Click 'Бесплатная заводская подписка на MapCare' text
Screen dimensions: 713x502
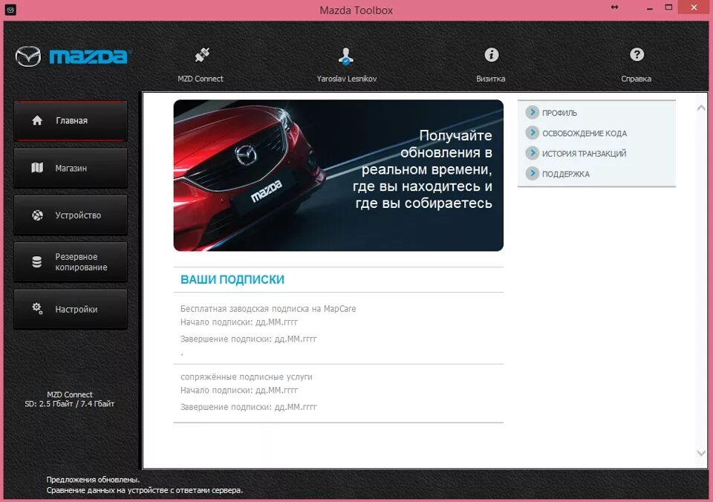pyautogui.click(x=268, y=309)
